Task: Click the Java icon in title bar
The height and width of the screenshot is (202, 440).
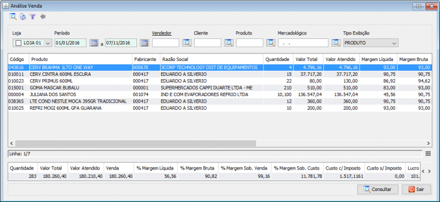Action: click(x=6, y=6)
